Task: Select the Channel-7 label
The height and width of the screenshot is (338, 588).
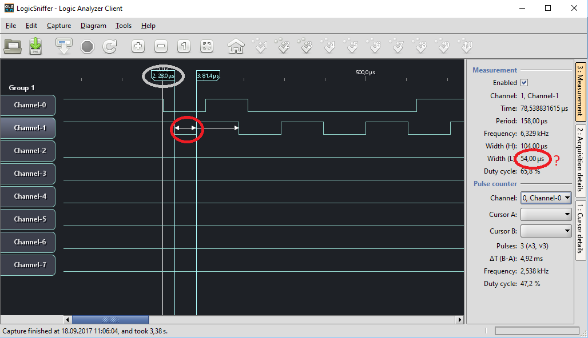Action: 28,265
